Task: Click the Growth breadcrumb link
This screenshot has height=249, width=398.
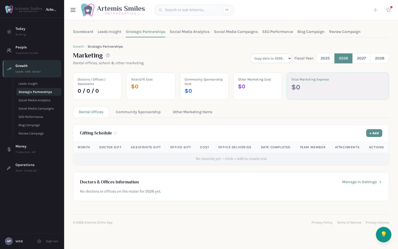Action: [78, 46]
